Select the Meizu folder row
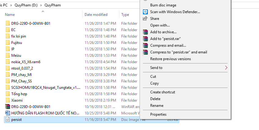Viewport: 259px width, 130px height. click(x=16, y=56)
